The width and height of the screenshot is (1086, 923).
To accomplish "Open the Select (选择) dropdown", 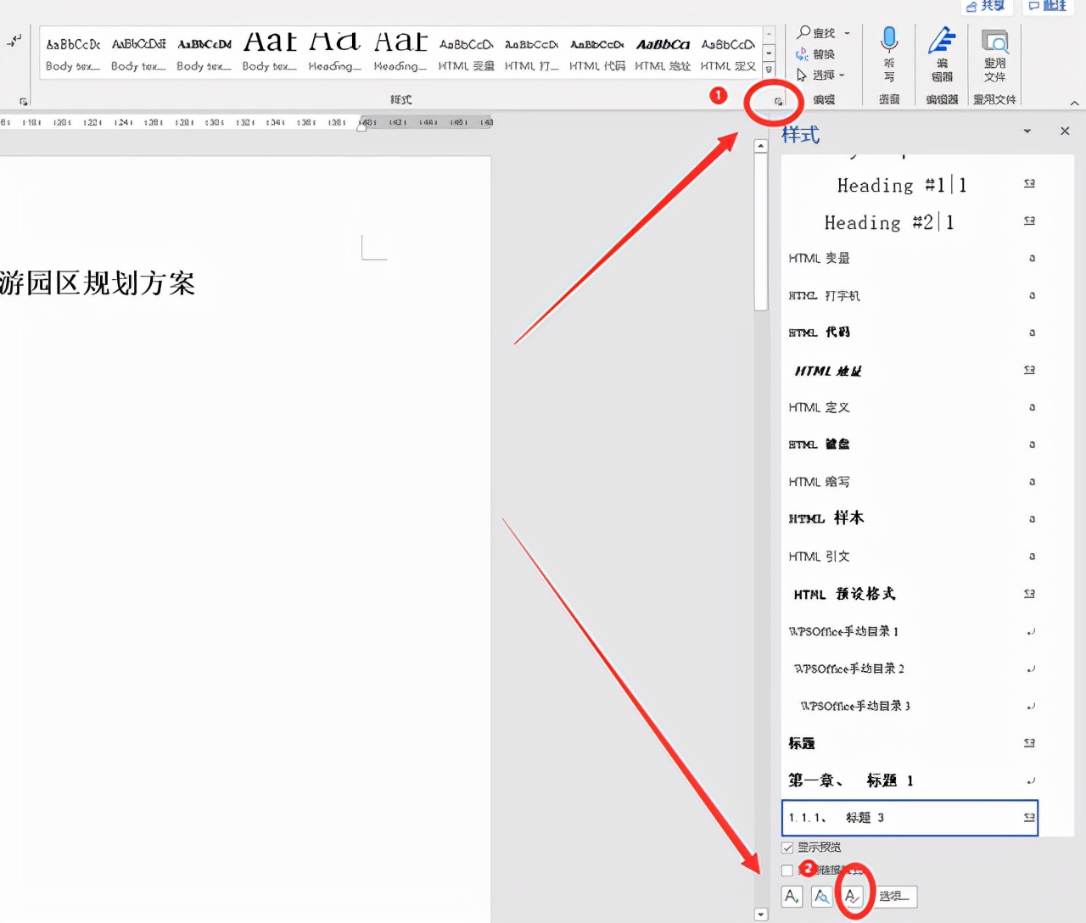I will click(820, 75).
